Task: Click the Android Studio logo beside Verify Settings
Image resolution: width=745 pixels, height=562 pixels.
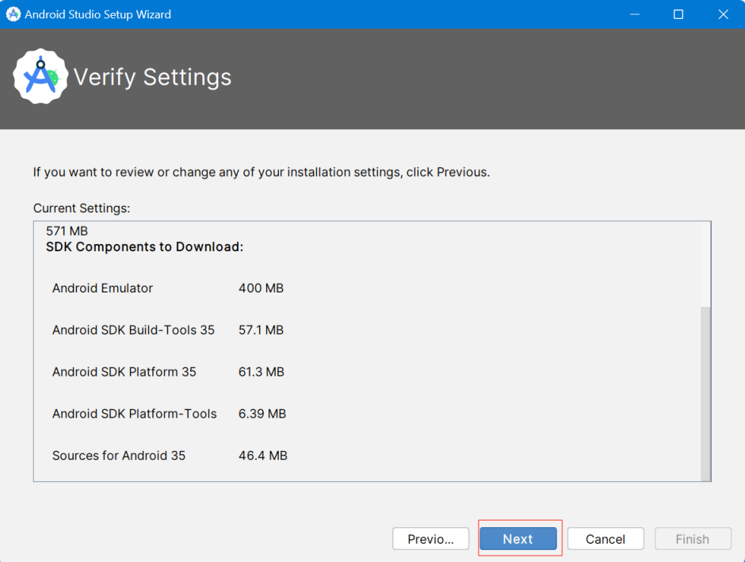Action: (x=40, y=76)
